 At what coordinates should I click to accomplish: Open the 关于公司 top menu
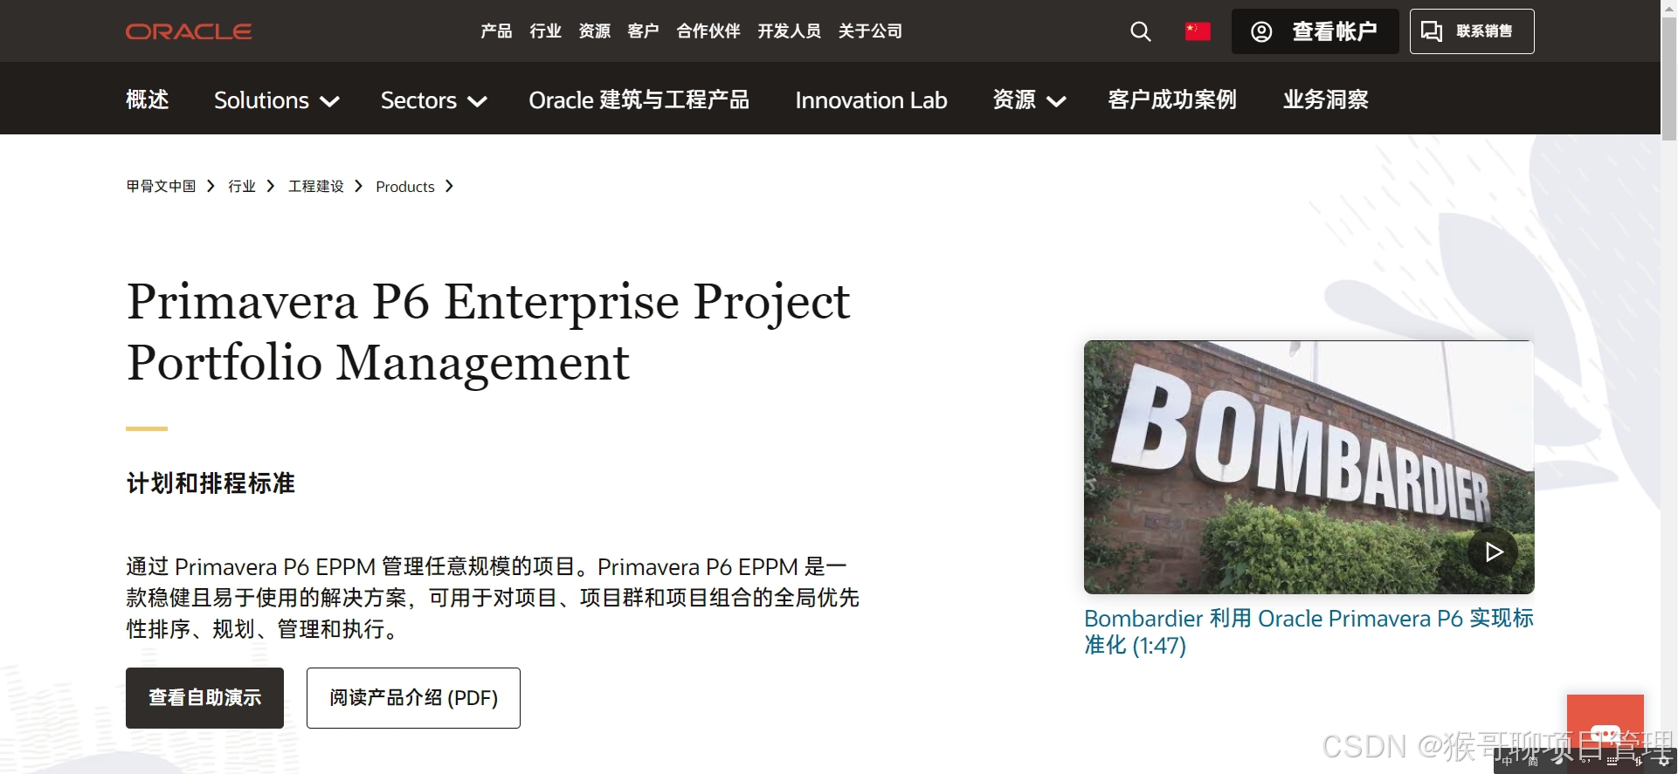(x=870, y=31)
